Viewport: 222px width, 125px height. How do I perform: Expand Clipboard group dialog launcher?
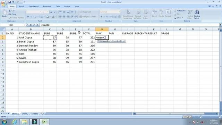tap(24, 21)
